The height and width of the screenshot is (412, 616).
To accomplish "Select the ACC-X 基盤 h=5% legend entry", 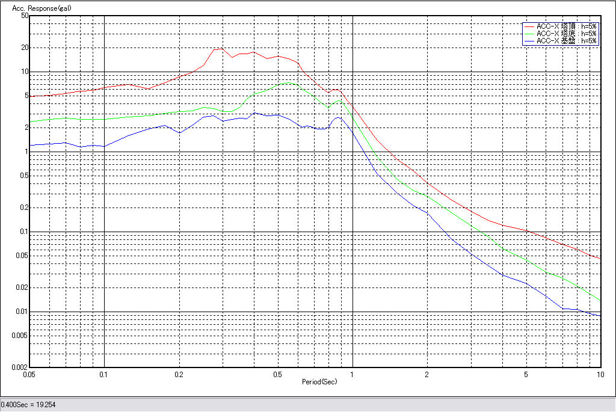I will pyautogui.click(x=567, y=41).
